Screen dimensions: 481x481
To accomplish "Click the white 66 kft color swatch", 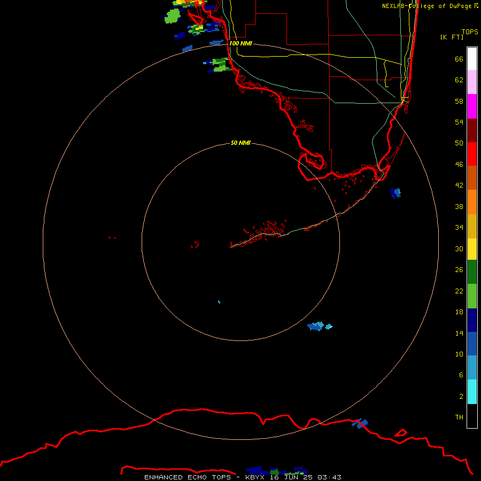I will [472, 59].
